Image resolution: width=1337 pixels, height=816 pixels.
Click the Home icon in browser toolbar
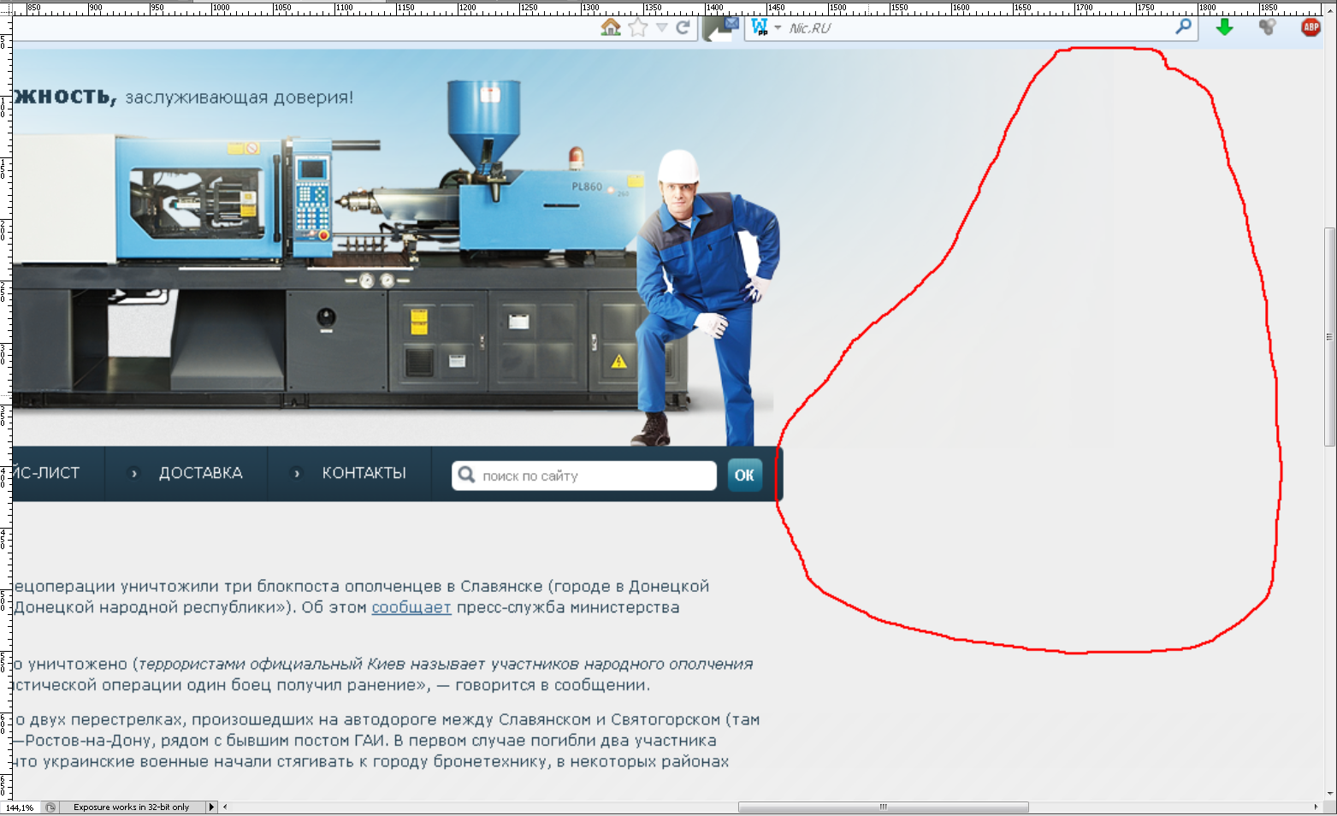[x=611, y=27]
